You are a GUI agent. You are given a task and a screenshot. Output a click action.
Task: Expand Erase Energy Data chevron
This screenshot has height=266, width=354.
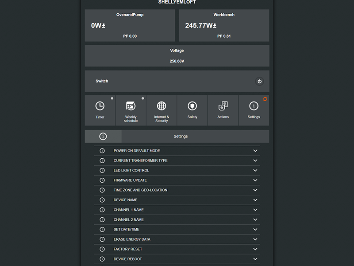pyautogui.click(x=255, y=239)
